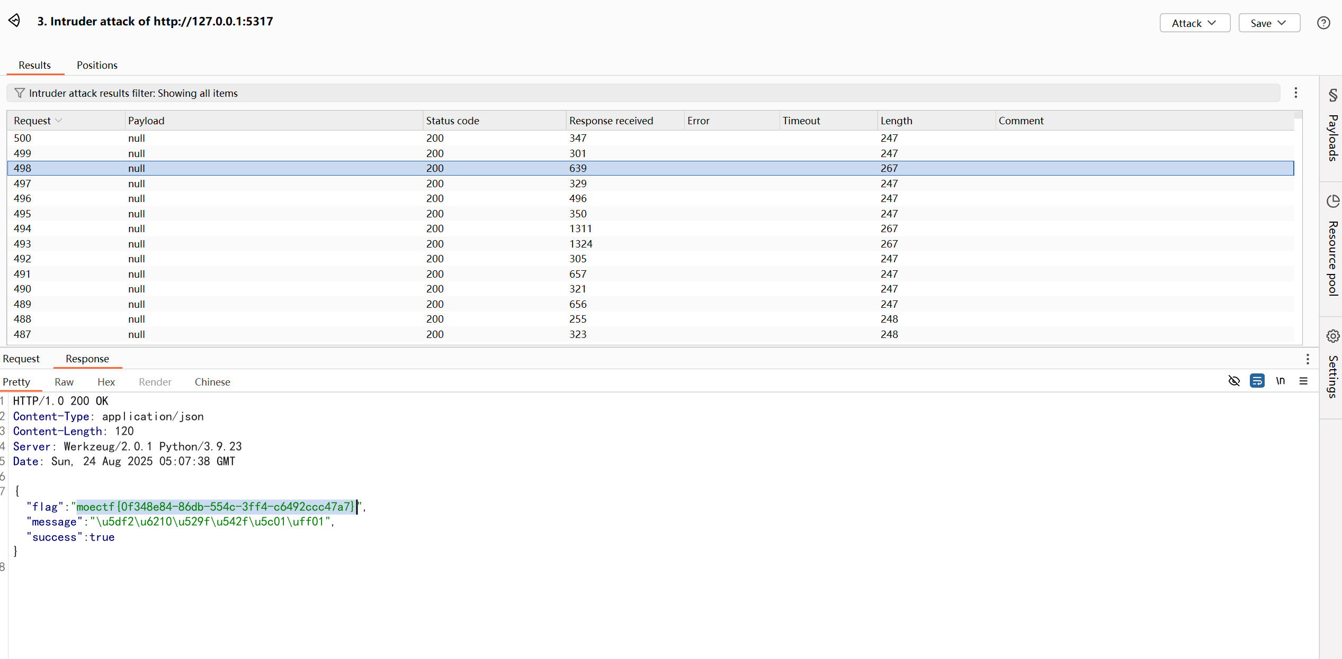The height and width of the screenshot is (659, 1342).
Task: Toggle line wrap in response viewer
Action: [x=1257, y=381]
